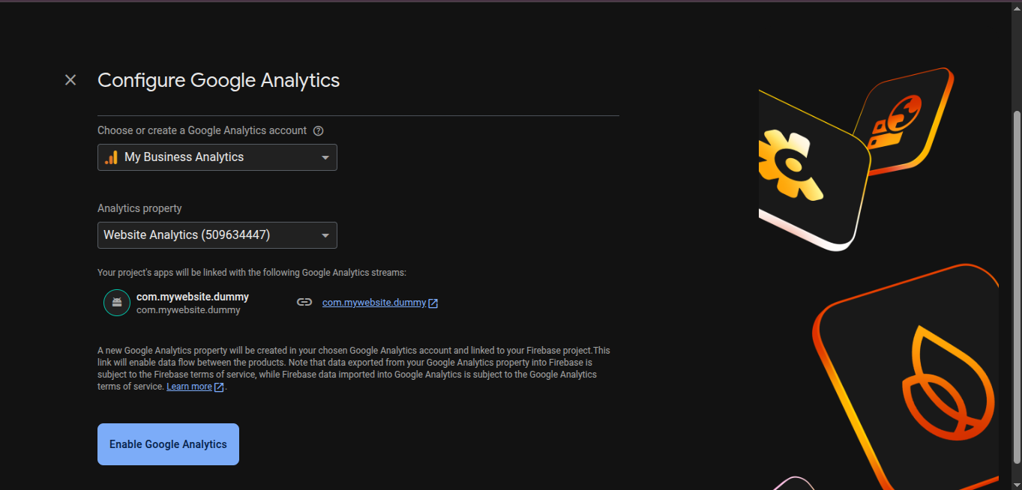Click external-link icon after com.mywebsite.dummy link
1022x490 pixels.
(433, 303)
